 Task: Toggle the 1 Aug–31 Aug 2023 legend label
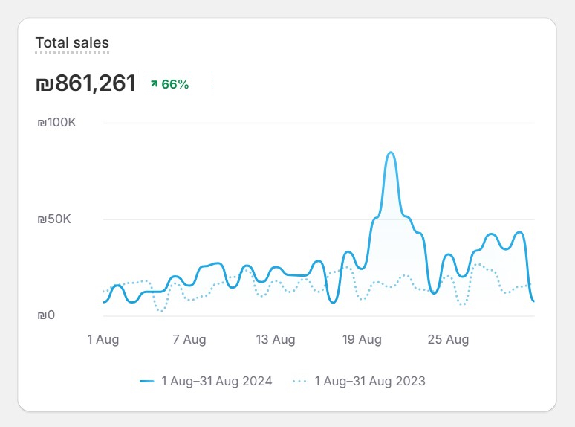(x=370, y=381)
